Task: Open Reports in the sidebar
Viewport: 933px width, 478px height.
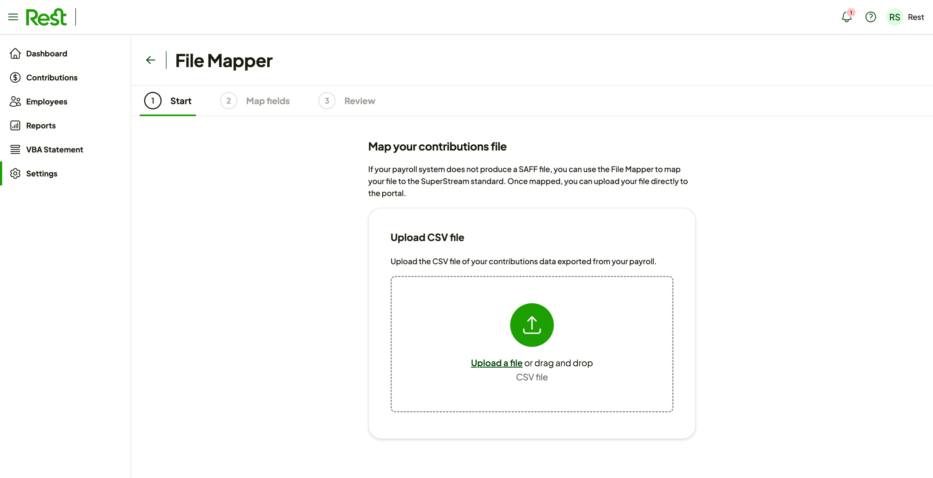Action: pyautogui.click(x=41, y=126)
